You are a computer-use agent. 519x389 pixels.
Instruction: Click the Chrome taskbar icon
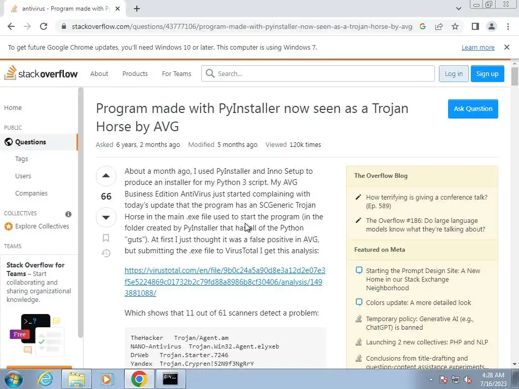139,379
